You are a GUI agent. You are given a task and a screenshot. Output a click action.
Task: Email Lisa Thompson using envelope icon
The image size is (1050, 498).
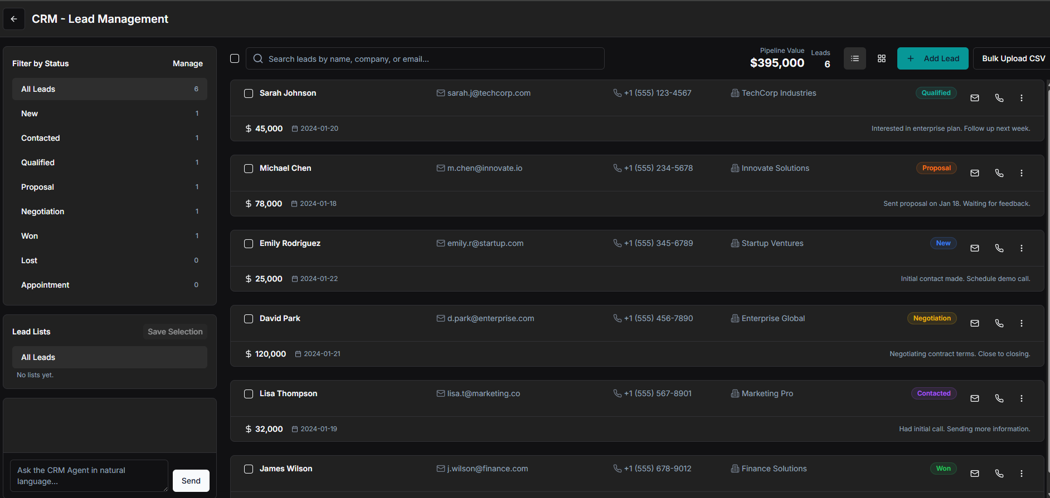[974, 398]
